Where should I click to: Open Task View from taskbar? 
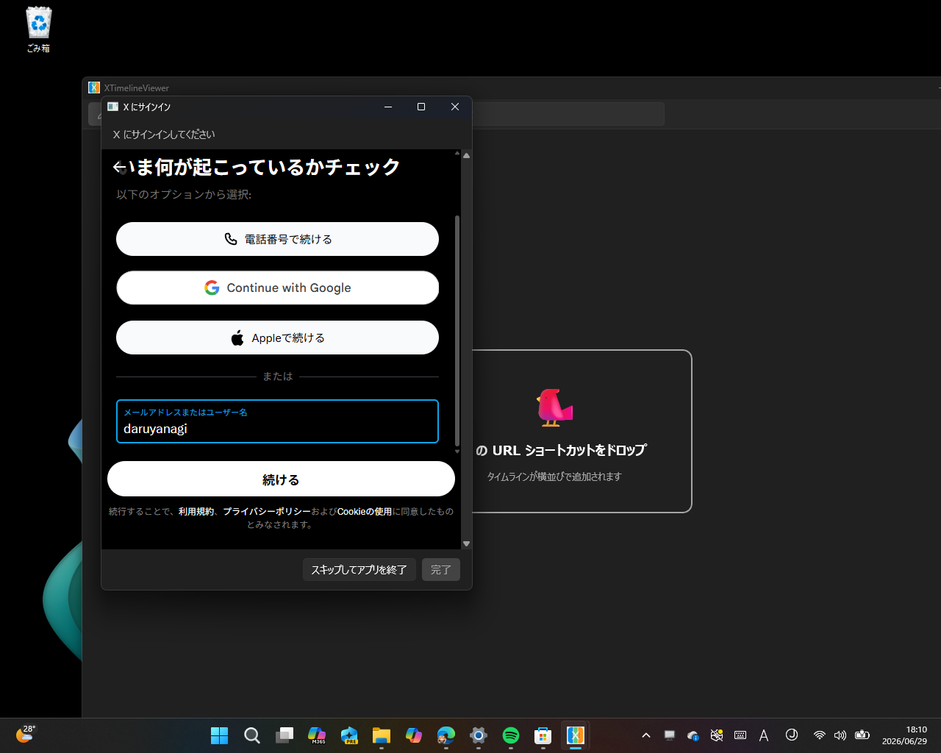pos(285,735)
